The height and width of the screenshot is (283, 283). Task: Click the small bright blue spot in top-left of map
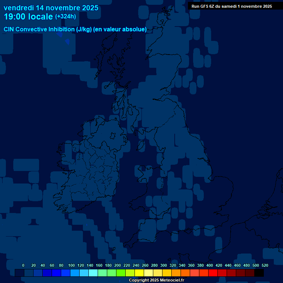pyautogui.click(x=67, y=41)
